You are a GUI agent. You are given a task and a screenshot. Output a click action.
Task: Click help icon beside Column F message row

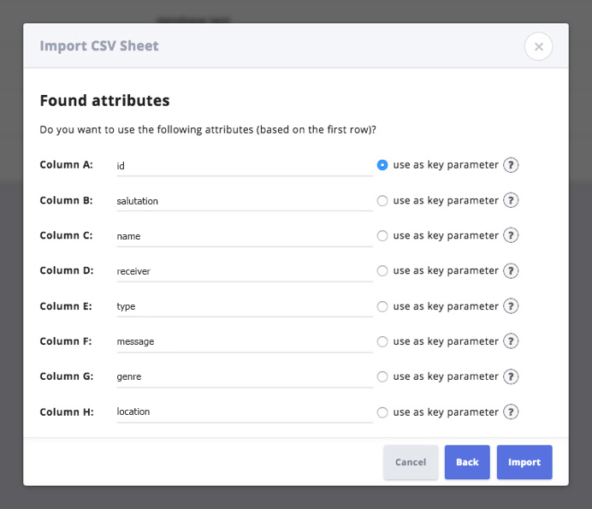511,341
